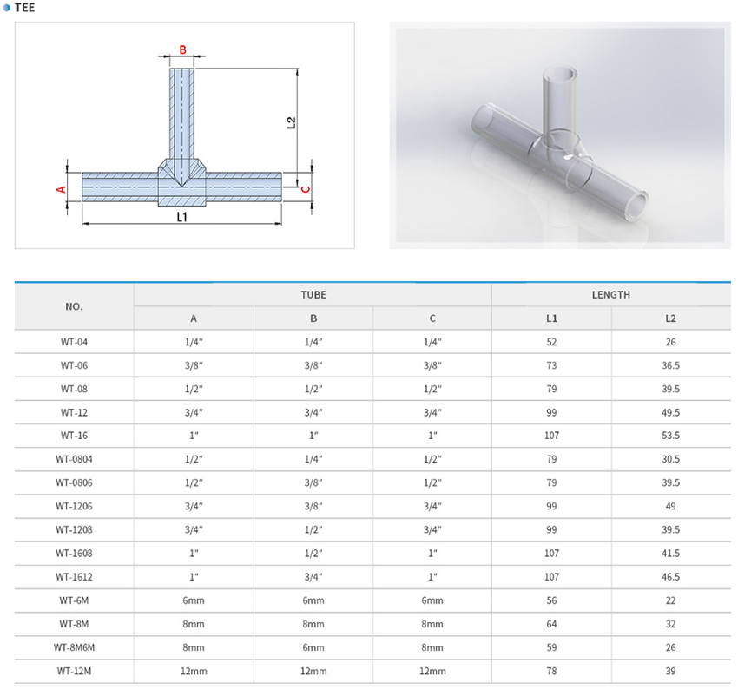Click B value 1/2" in WT-1208 row
738x689 pixels.
tap(313, 529)
